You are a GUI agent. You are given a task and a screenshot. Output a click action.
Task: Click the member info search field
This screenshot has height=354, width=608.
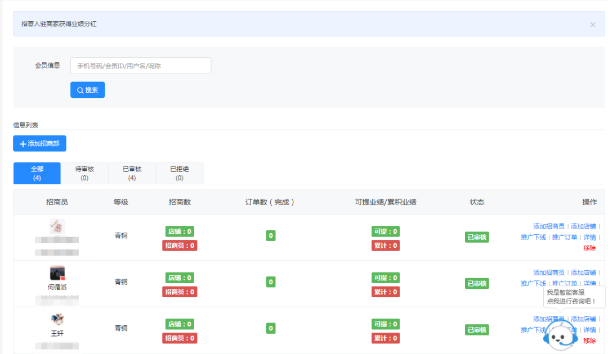point(141,66)
